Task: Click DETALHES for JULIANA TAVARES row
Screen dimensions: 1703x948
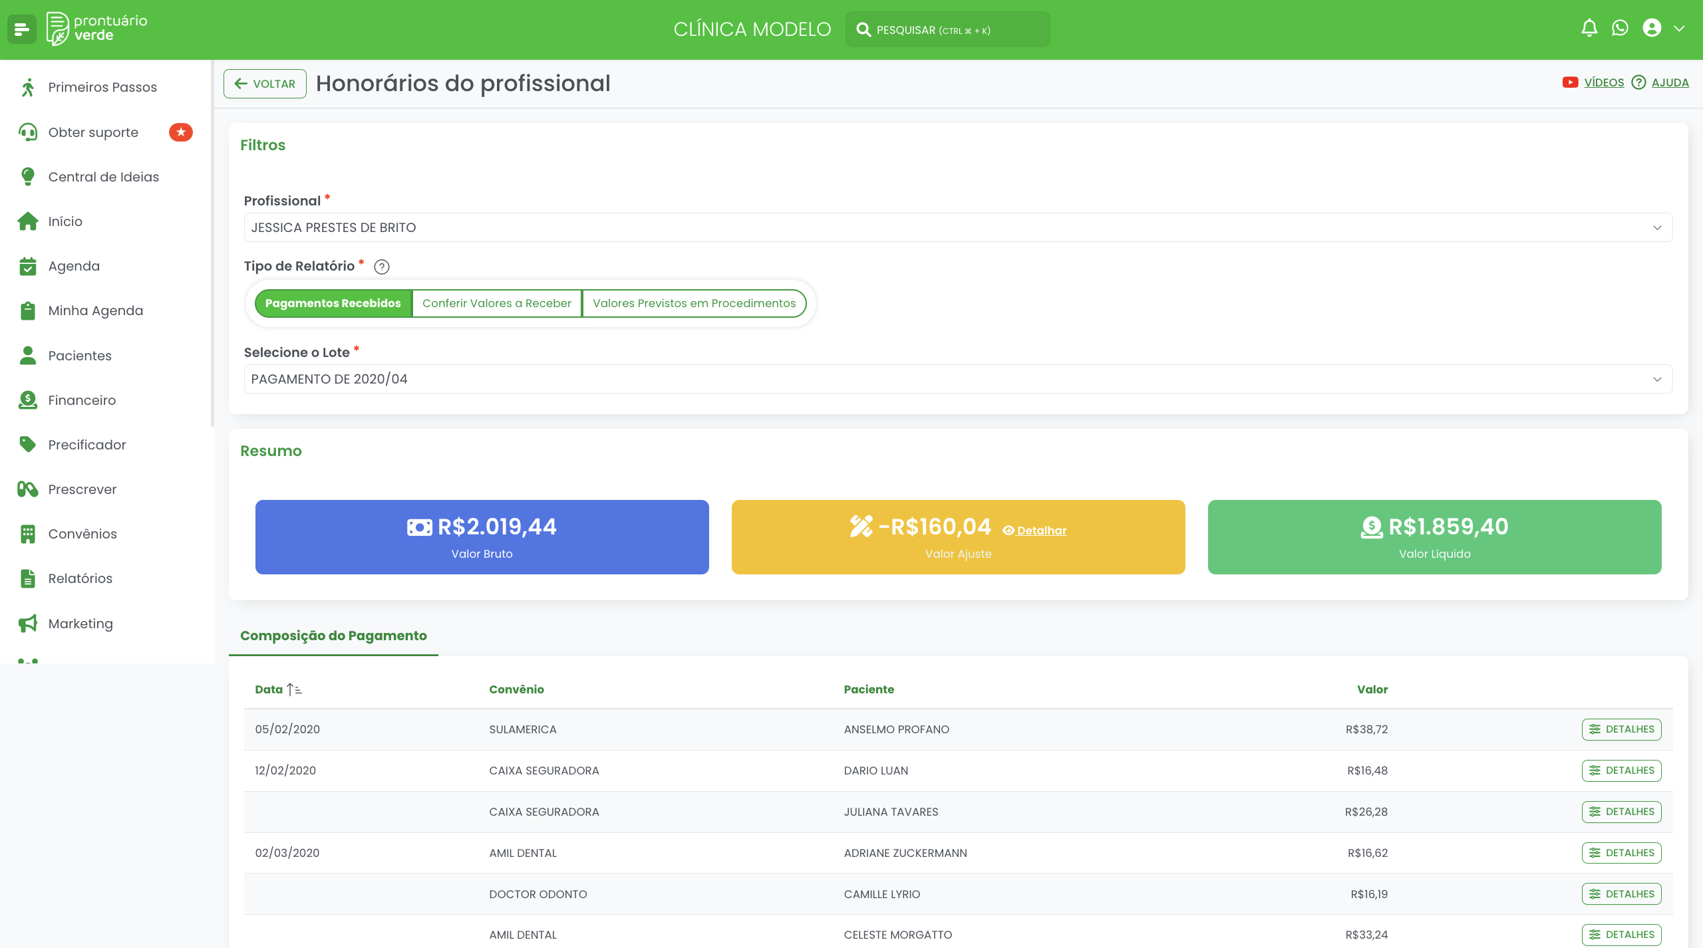Action: pos(1621,812)
